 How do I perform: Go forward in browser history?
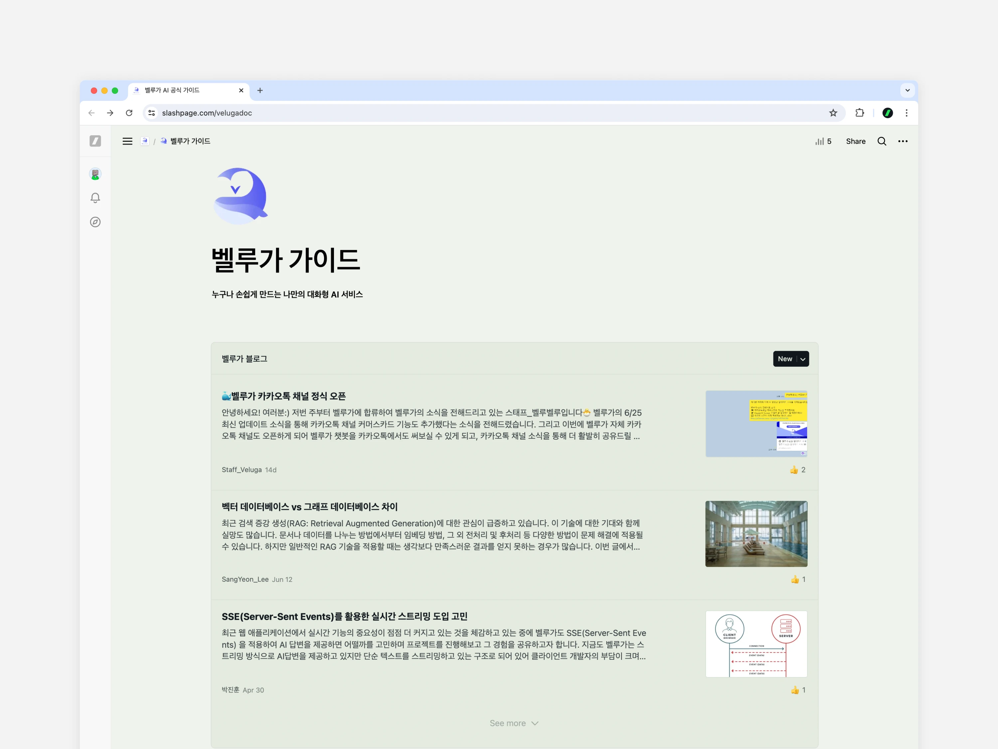coord(110,113)
